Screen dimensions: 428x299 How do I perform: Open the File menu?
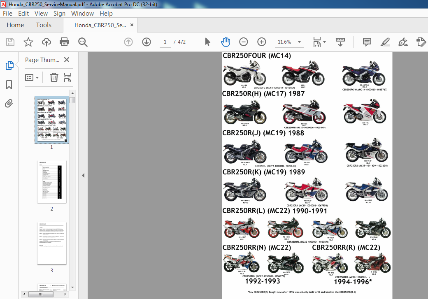coord(8,14)
